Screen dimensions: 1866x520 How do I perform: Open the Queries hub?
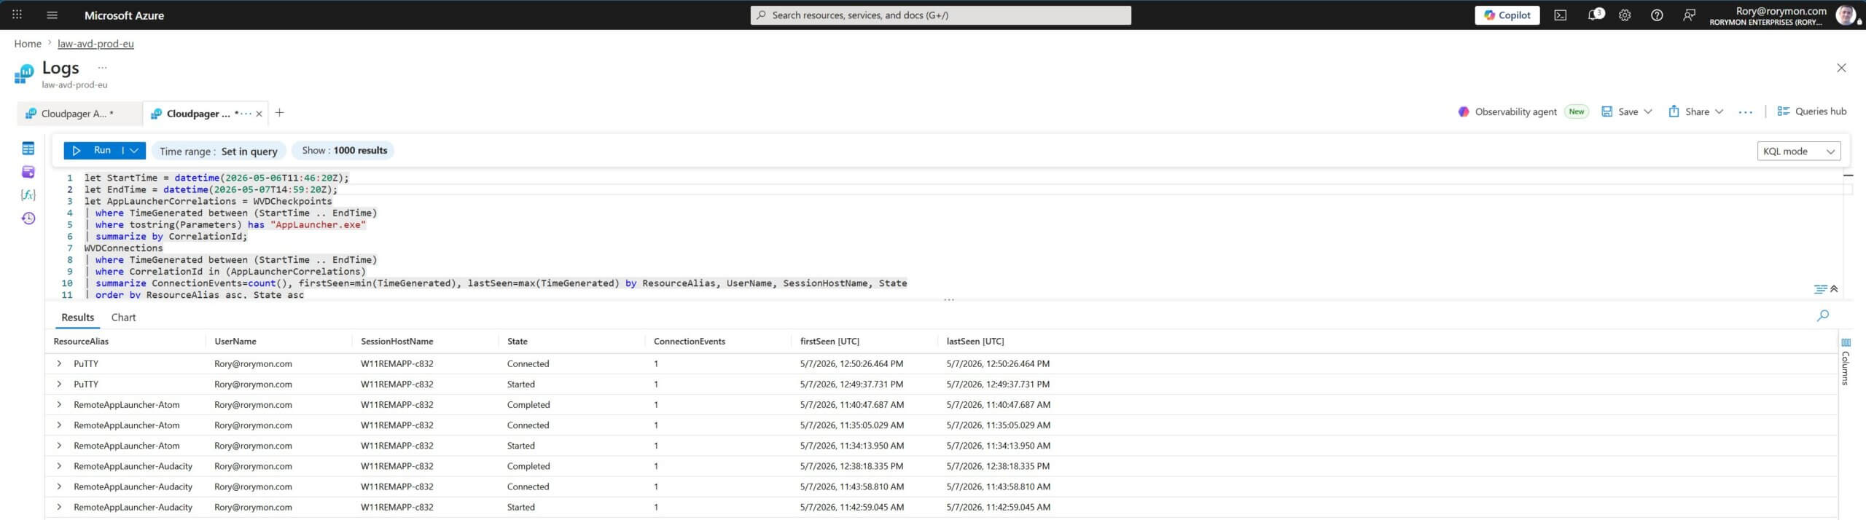[x=1811, y=111]
